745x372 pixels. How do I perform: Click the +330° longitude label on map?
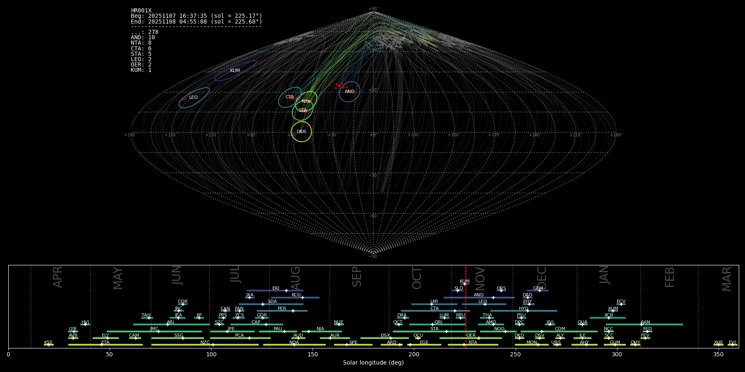point(413,135)
